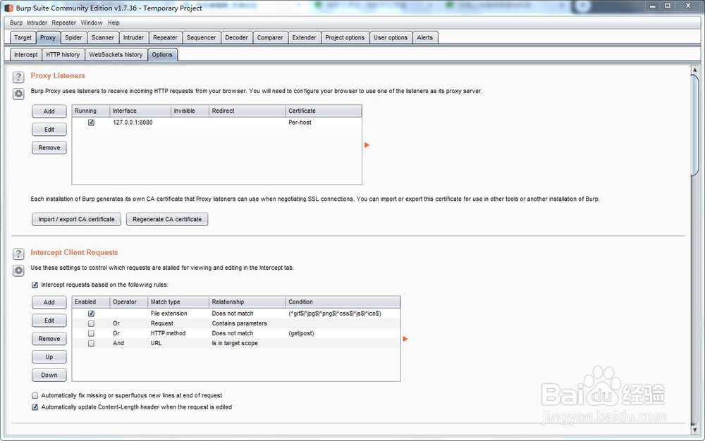Image resolution: width=705 pixels, height=441 pixels.
Task: Add a new proxy listener
Action: coord(49,111)
